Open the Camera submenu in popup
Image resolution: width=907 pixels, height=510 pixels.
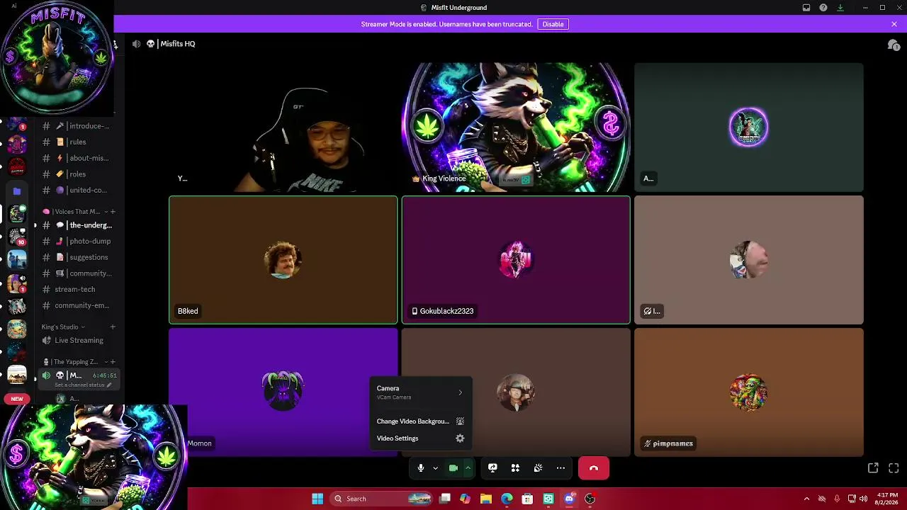(x=420, y=392)
